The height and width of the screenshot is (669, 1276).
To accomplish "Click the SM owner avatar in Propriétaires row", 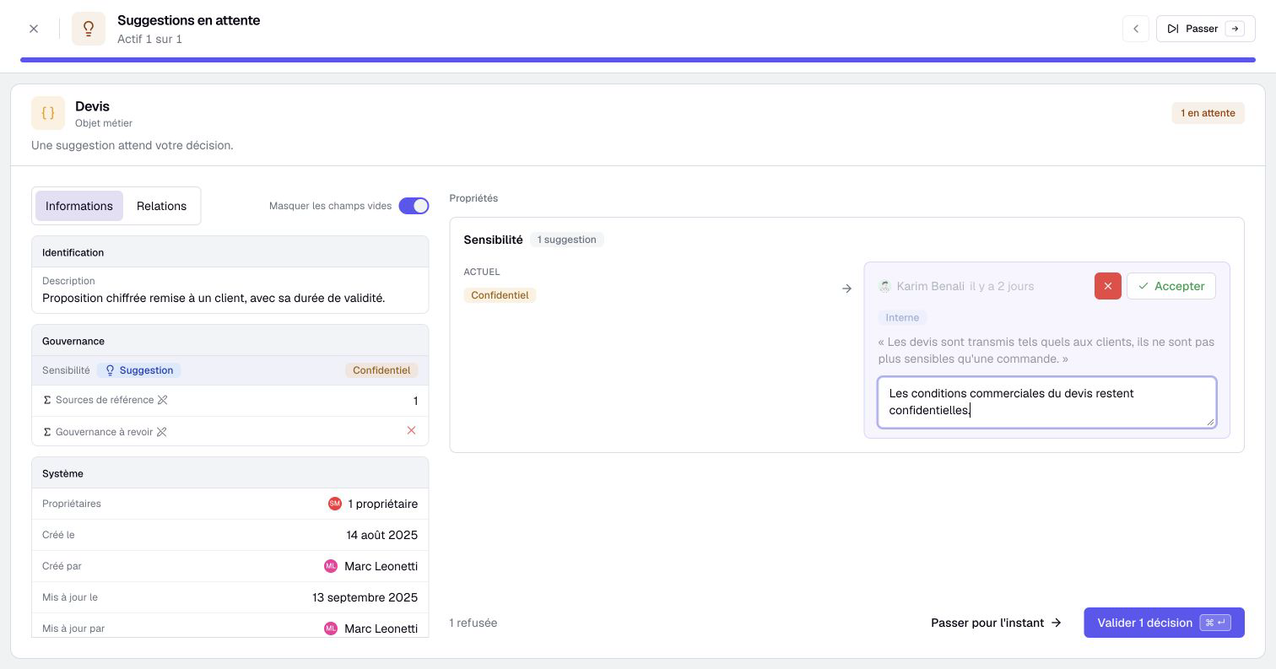I will (335, 504).
